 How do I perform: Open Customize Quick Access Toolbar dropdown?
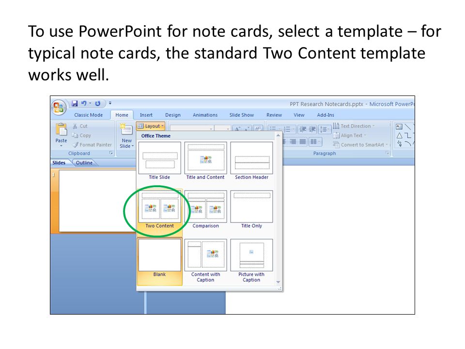[110, 103]
